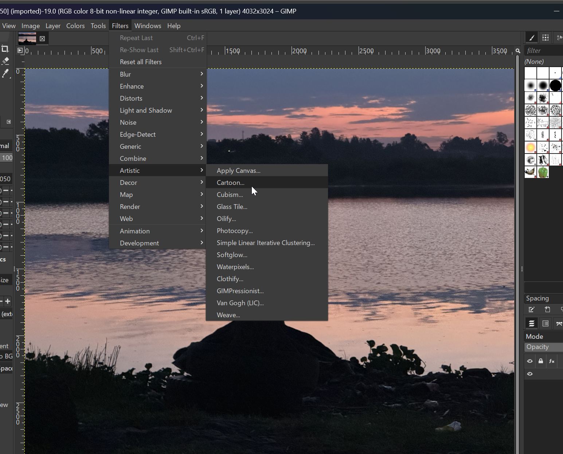Adjust the layer Opacity slider
Screen dimensions: 563x454
[x=544, y=347]
